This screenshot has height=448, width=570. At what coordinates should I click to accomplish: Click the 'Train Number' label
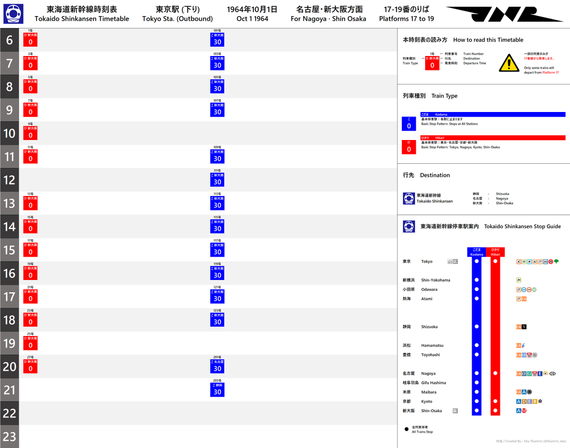click(474, 54)
